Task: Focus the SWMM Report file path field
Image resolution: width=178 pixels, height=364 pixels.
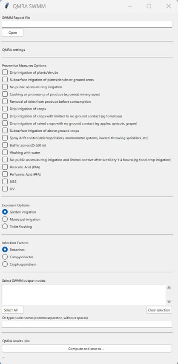Action: coord(87,24)
